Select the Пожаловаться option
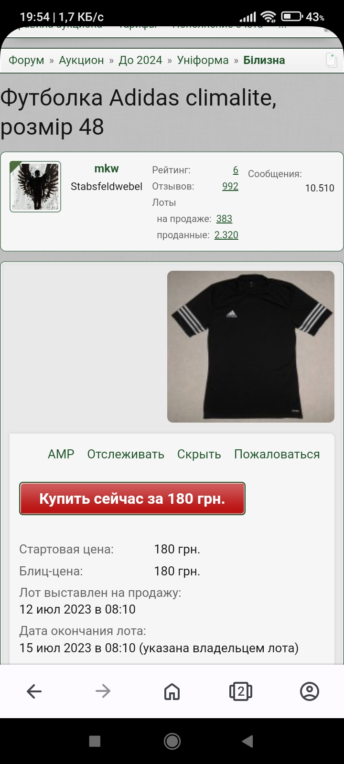This screenshot has width=344, height=764. click(277, 454)
